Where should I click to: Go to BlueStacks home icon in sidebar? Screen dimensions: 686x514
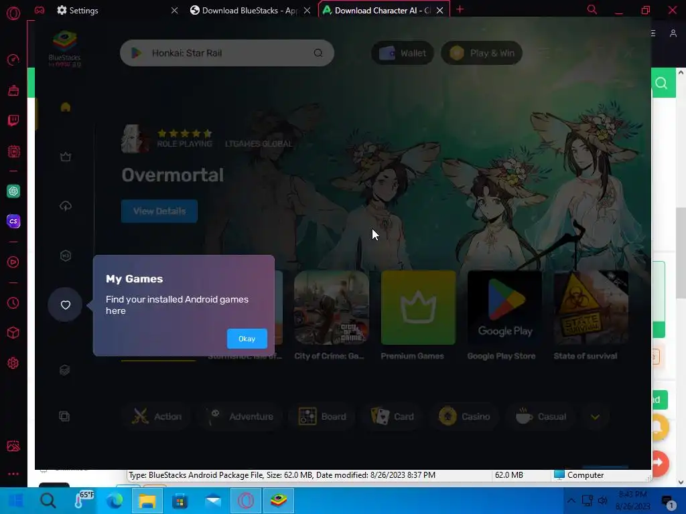coord(66,107)
